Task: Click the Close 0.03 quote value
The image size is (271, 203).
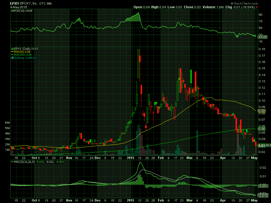Action: point(192,7)
